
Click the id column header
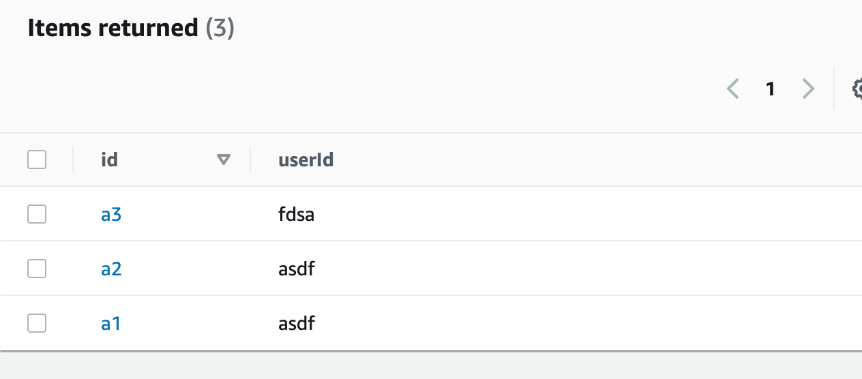click(x=109, y=160)
